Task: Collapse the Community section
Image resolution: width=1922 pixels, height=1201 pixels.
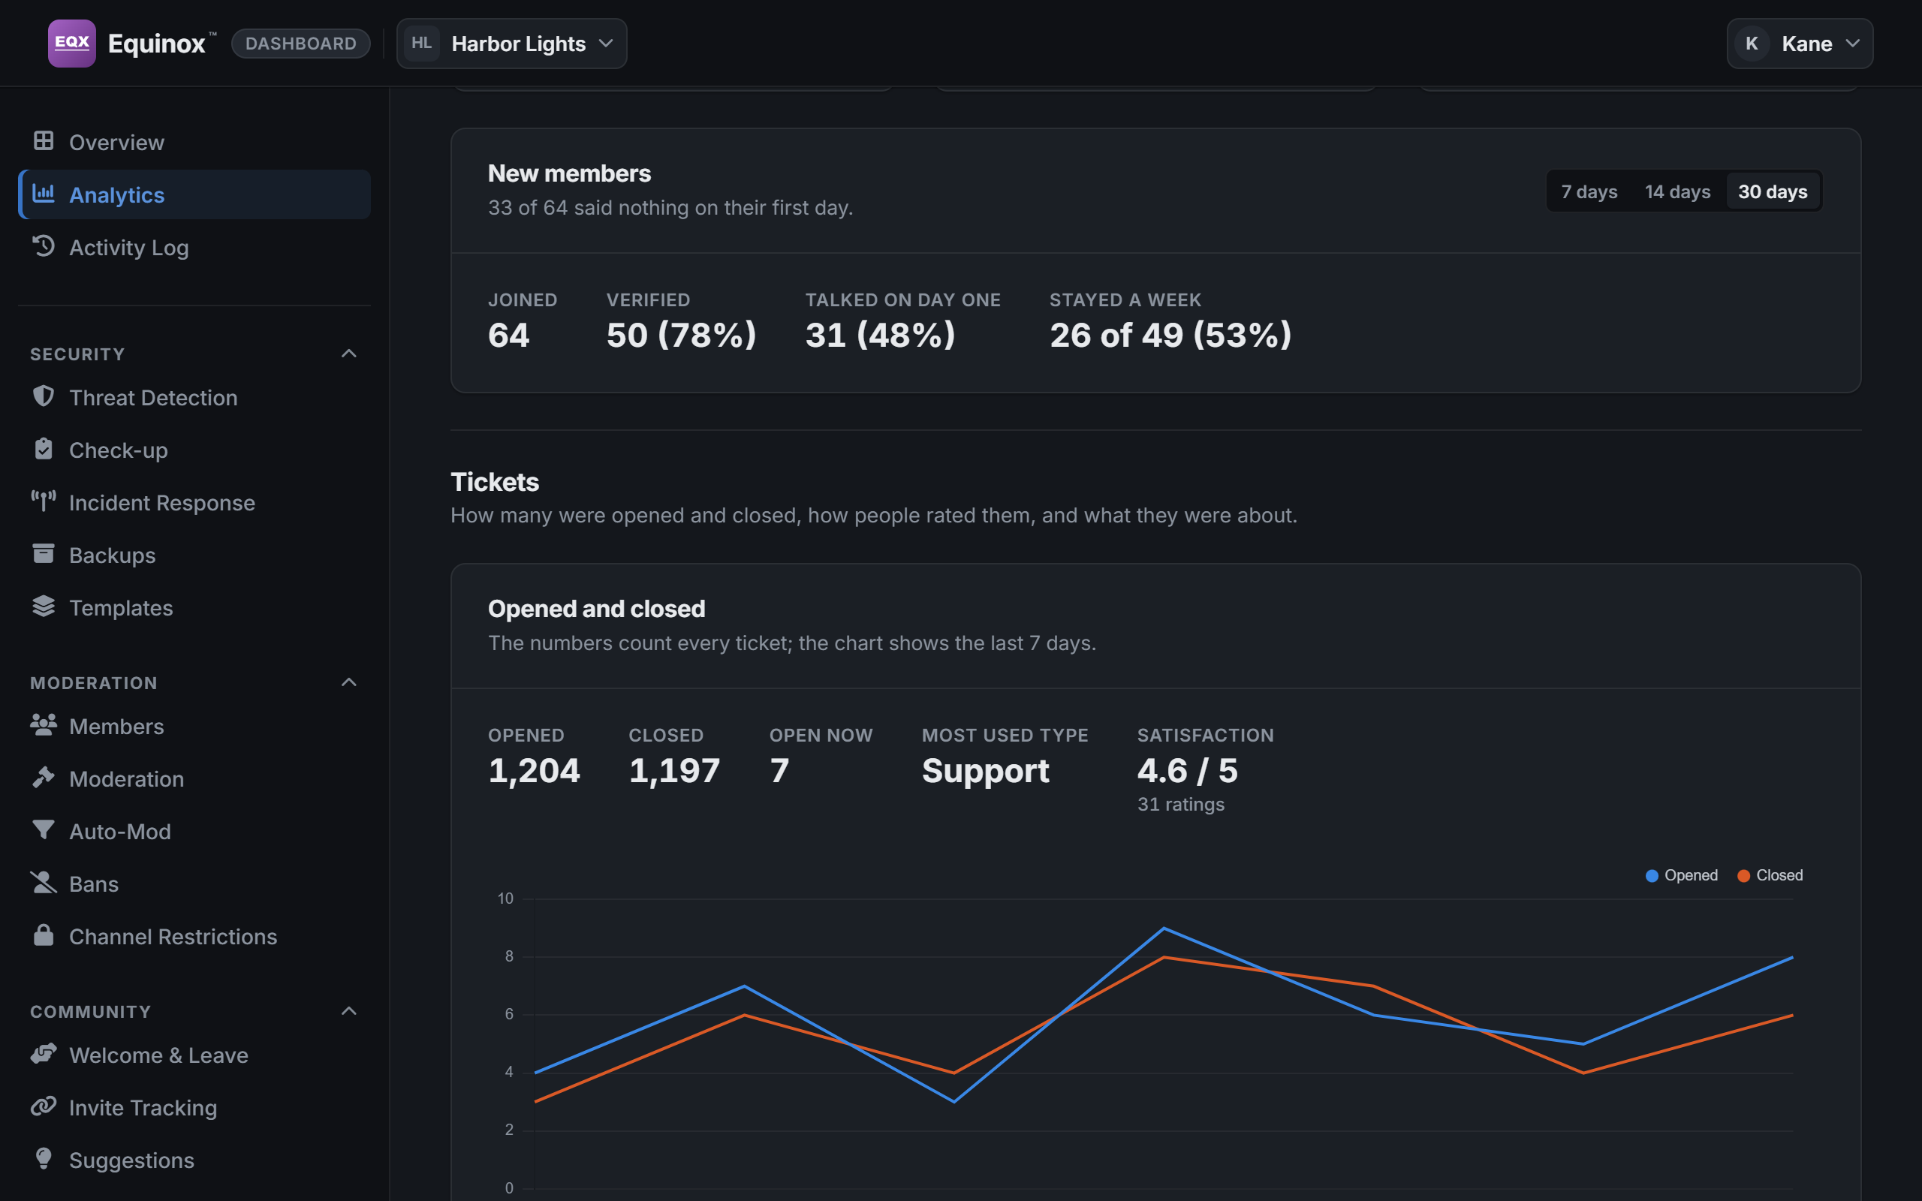Action: point(194,1012)
